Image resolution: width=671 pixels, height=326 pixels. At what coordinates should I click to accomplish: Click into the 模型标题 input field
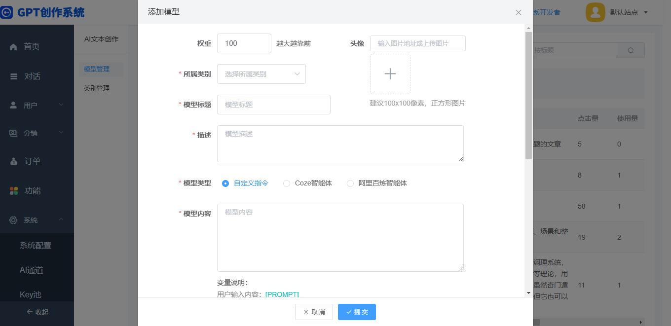click(273, 105)
